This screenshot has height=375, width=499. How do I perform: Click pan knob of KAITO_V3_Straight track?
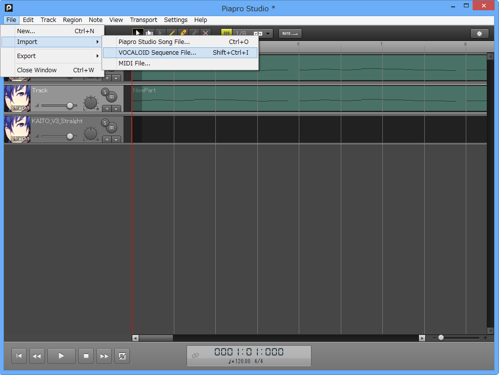tap(91, 134)
